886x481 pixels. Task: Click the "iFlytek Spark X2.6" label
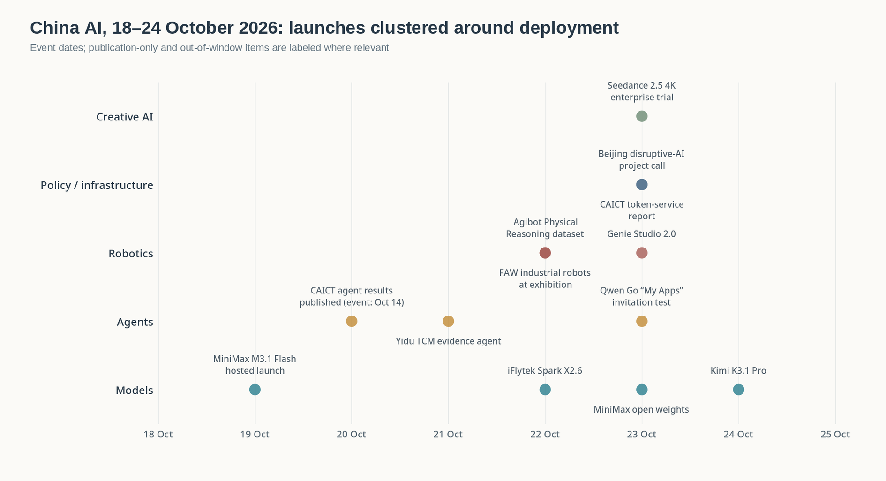tap(545, 371)
